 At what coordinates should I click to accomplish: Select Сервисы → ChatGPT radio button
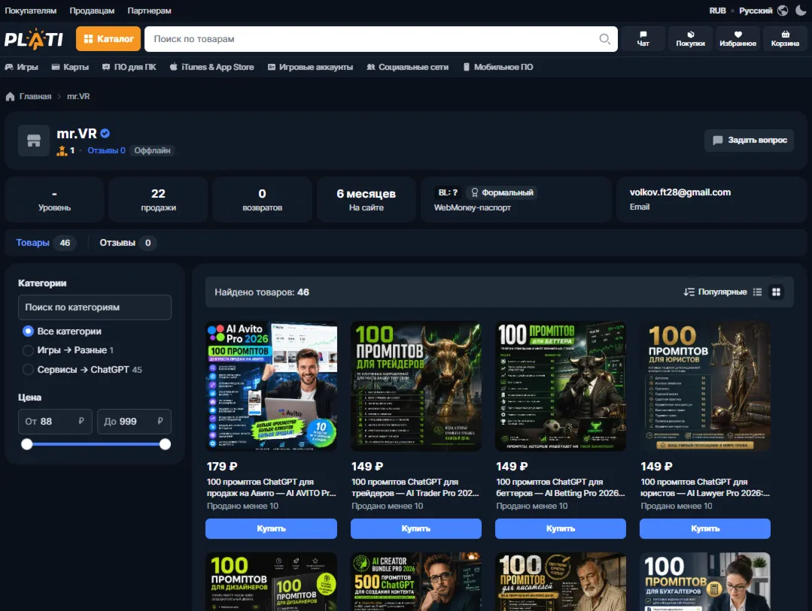point(28,370)
